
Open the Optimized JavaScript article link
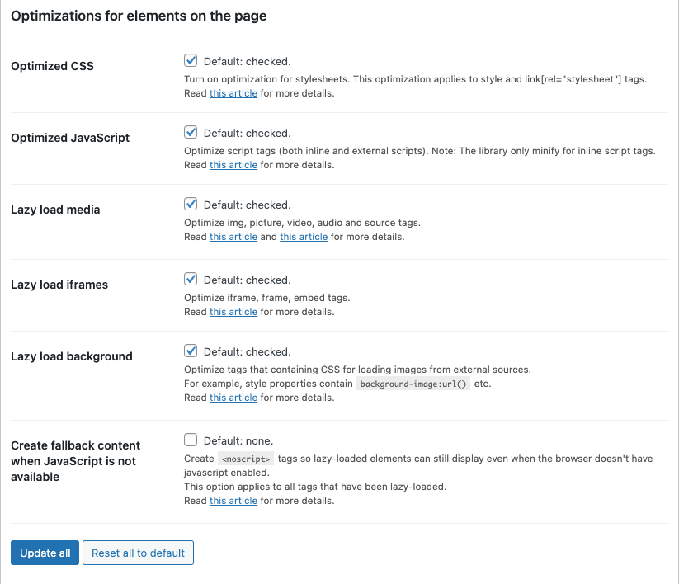[x=233, y=164]
